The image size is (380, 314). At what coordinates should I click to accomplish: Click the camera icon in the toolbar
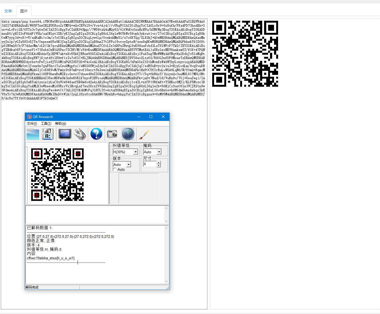(x=112, y=134)
